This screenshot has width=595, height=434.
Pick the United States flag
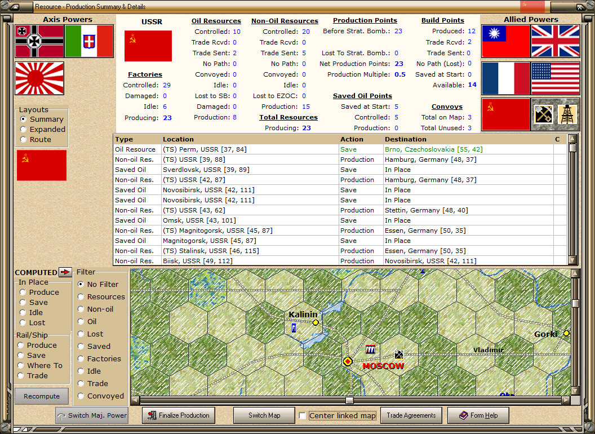(x=555, y=78)
